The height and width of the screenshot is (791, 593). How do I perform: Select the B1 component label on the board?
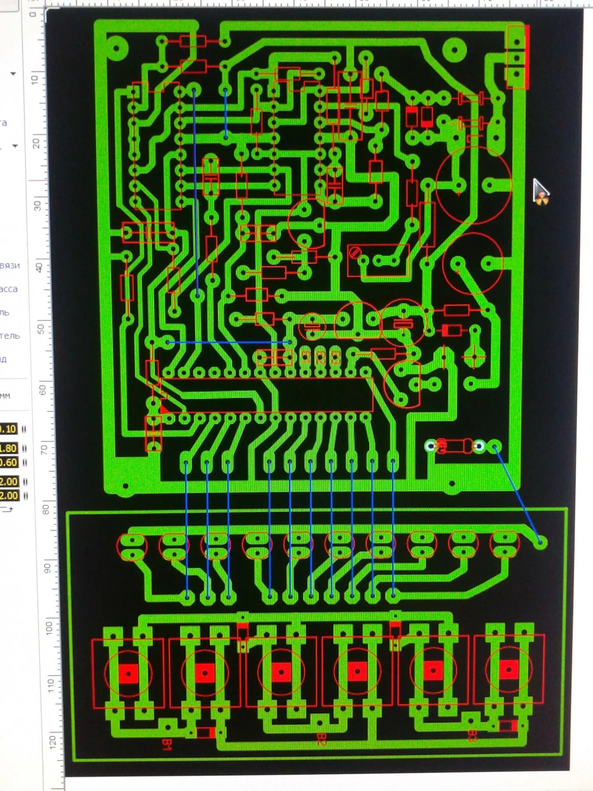166,744
